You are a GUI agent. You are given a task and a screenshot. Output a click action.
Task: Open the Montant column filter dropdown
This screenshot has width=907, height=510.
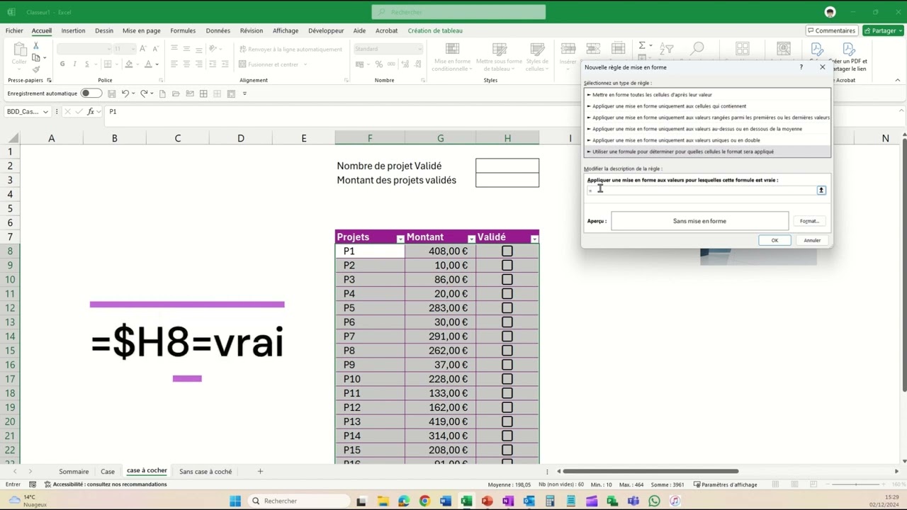471,239
